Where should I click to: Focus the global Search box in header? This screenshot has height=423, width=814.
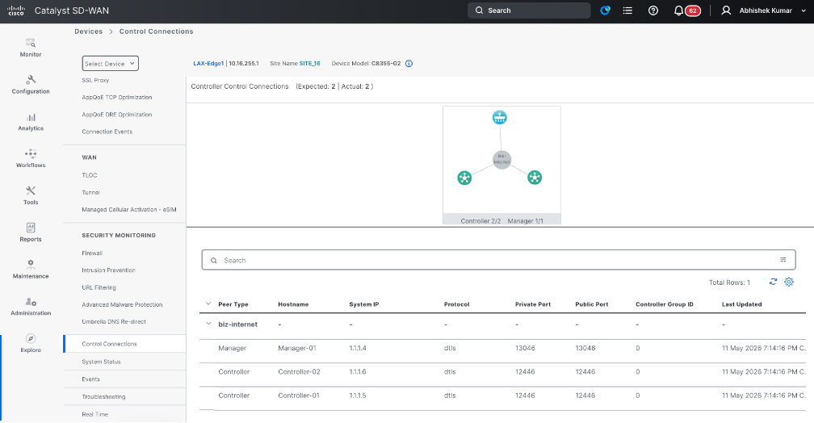[529, 10]
